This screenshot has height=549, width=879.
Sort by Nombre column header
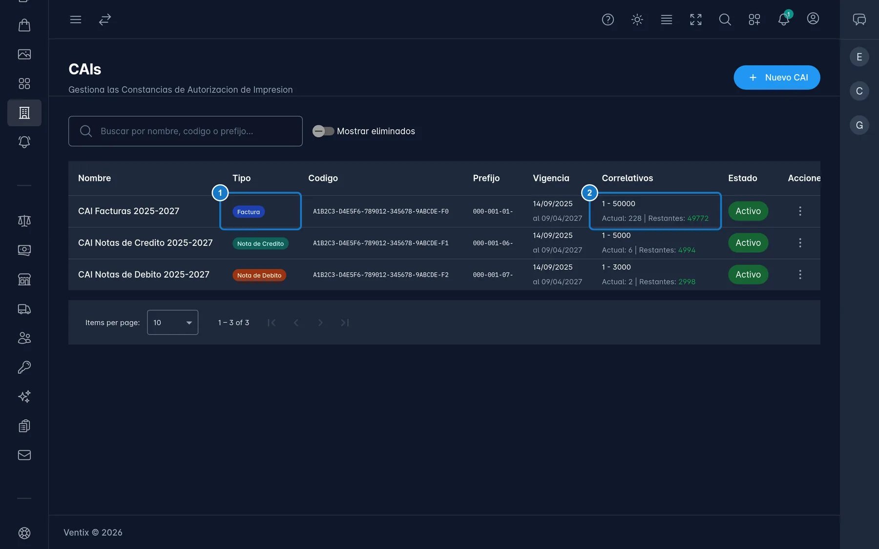pyautogui.click(x=94, y=178)
